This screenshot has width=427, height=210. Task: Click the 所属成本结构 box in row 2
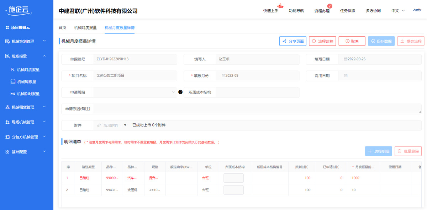click(x=233, y=190)
